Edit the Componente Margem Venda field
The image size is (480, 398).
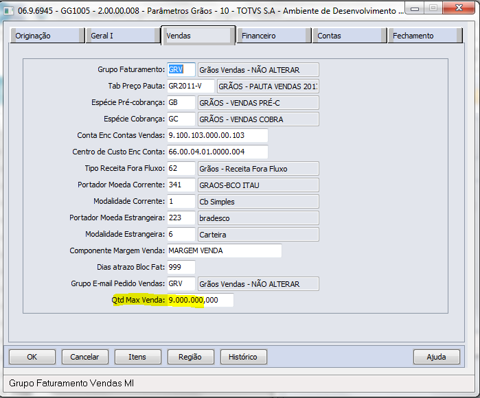(x=224, y=250)
